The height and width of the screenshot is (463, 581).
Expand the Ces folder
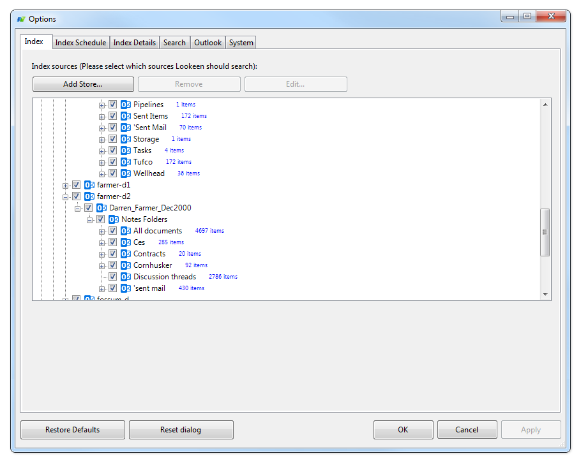(102, 243)
